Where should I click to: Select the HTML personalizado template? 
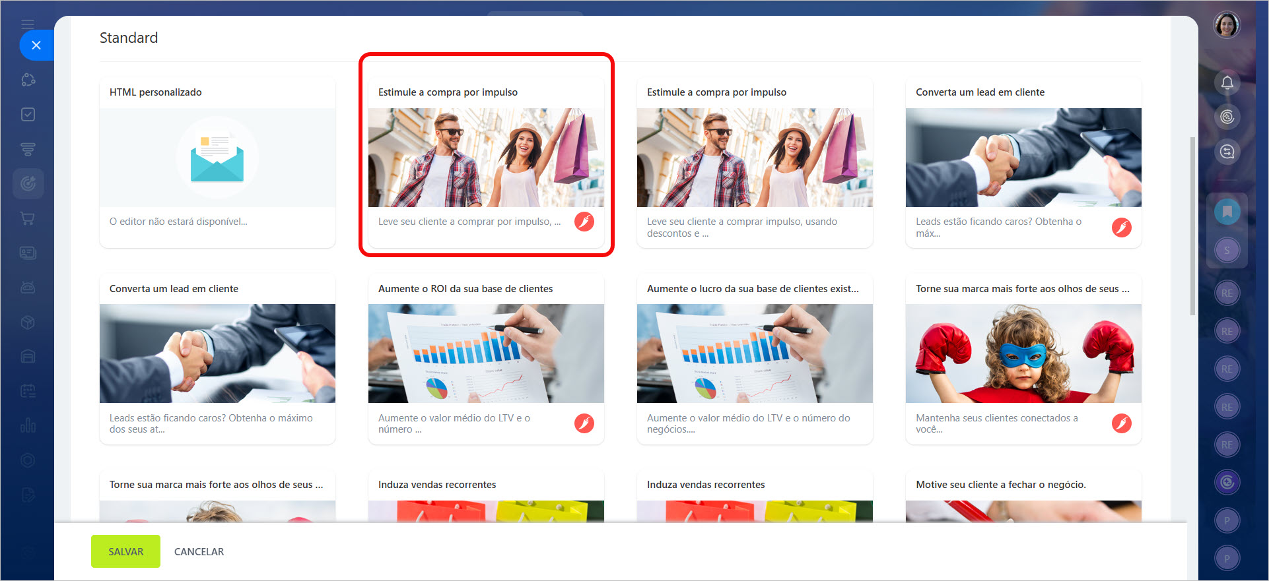217,162
